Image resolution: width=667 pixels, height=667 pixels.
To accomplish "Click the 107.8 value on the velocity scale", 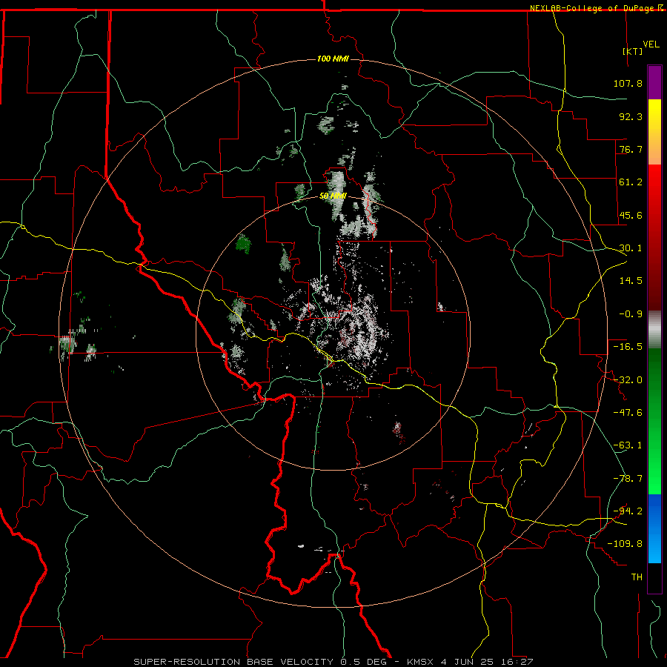I will pos(628,83).
